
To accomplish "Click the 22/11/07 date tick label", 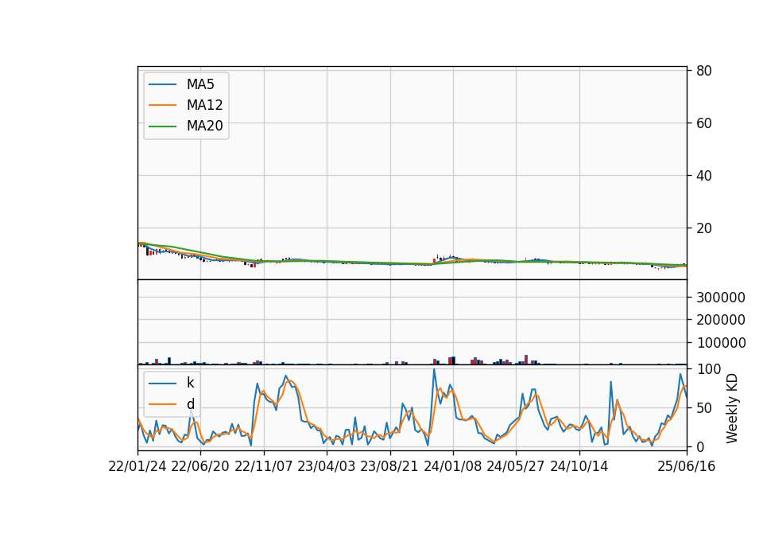I will pyautogui.click(x=263, y=466).
